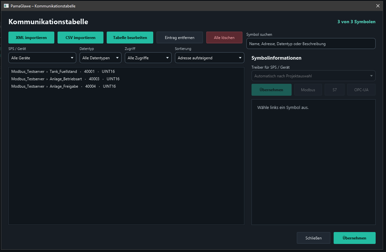
Task: Click the XML importieren button
Action: tap(31, 38)
